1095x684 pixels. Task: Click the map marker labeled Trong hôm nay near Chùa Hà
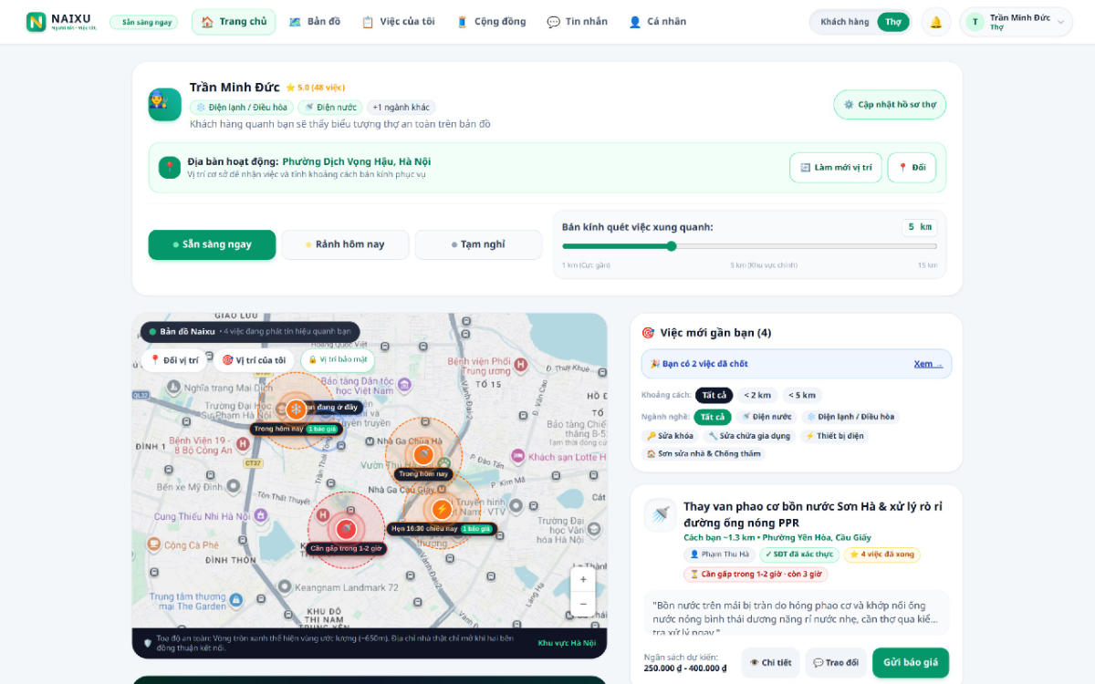coord(422,454)
